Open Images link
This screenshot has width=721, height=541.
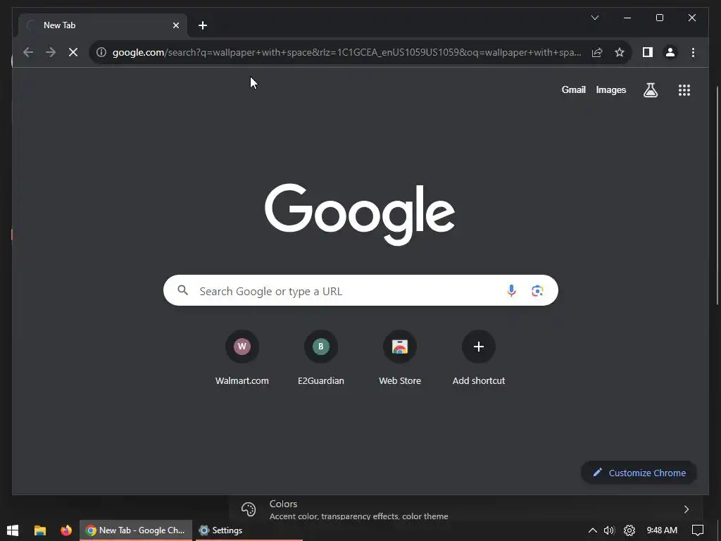[610, 90]
